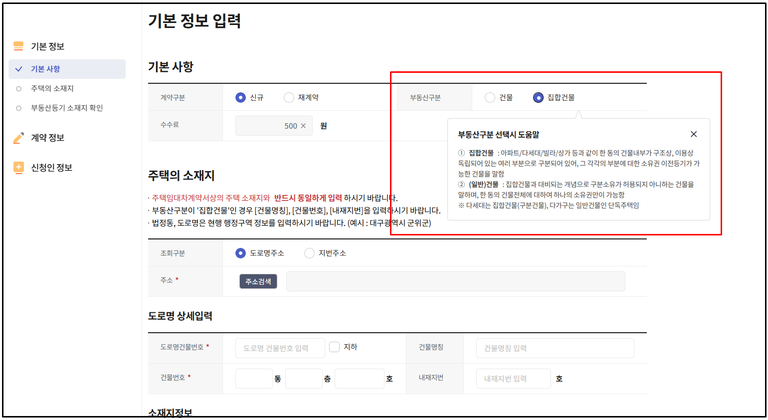The height and width of the screenshot is (420, 768).
Task: Choose 지번주소 as the lookup method
Action: 309,253
